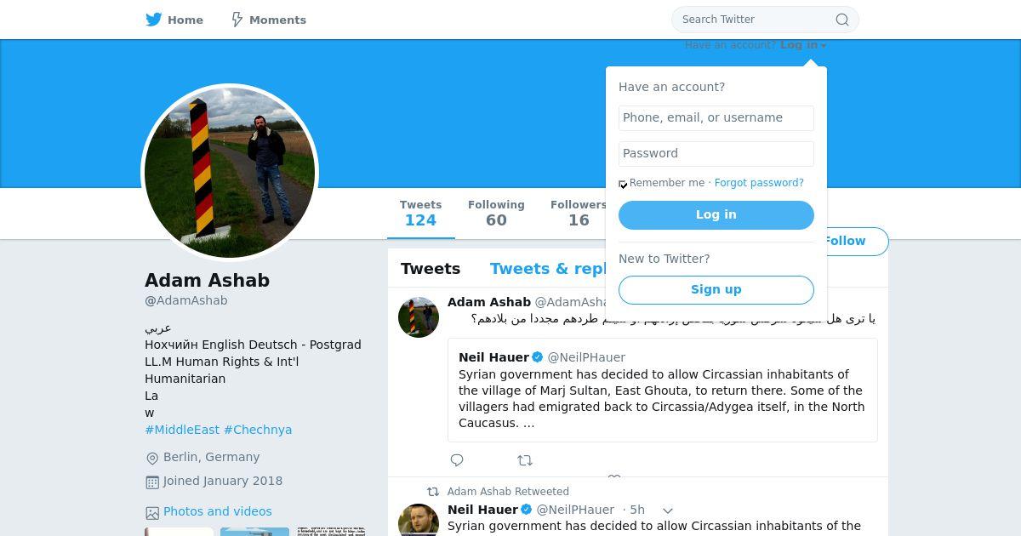
Task: Open Moments via the lightning bolt icon
Action: click(x=237, y=20)
